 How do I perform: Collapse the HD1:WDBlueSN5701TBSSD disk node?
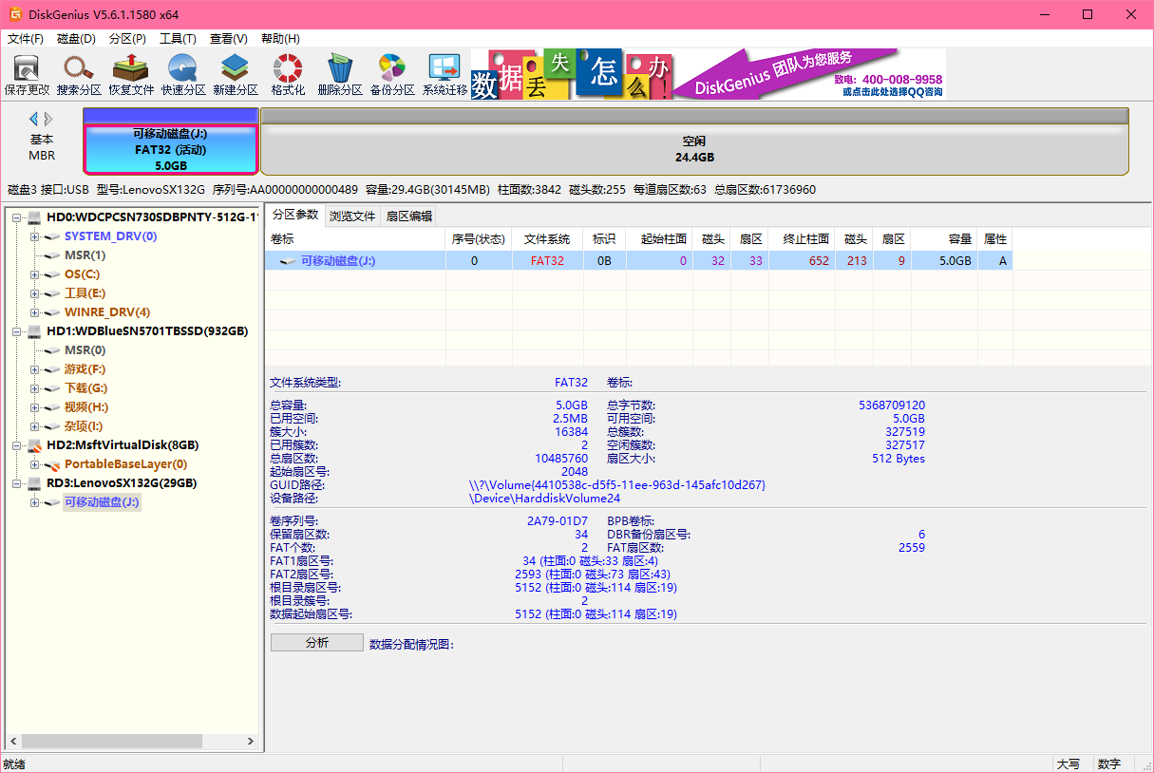coord(18,331)
